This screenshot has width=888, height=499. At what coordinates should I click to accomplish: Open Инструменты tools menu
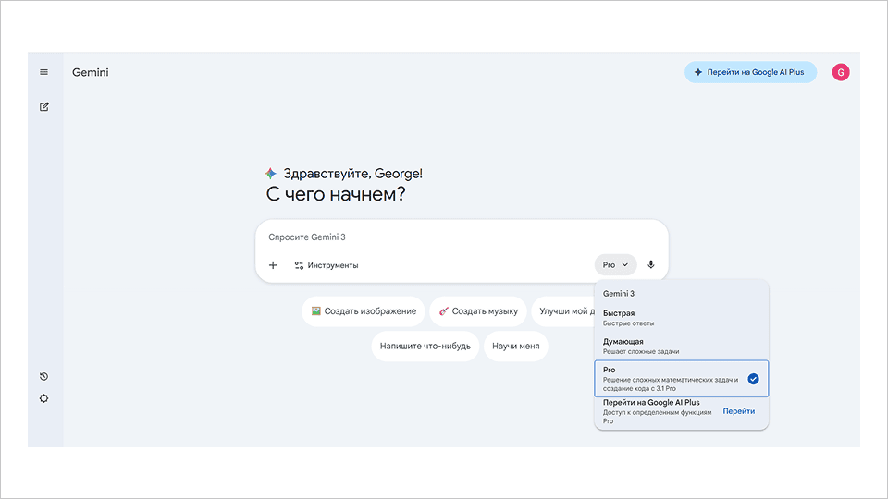(327, 265)
